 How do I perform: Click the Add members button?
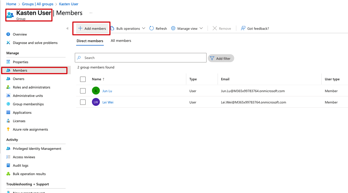(x=92, y=28)
